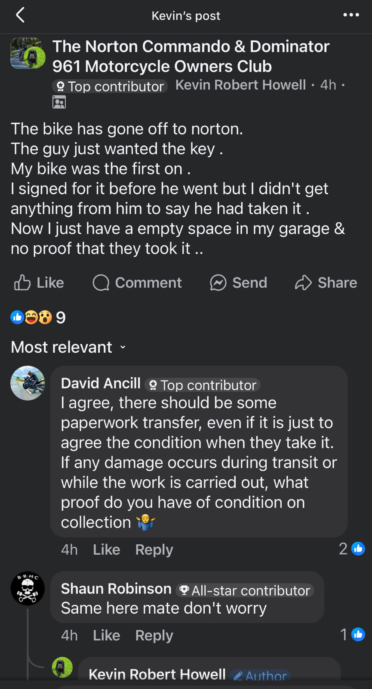Open Kevin Robert Howell's author profile
The width and height of the screenshot is (372, 689).
point(240,85)
